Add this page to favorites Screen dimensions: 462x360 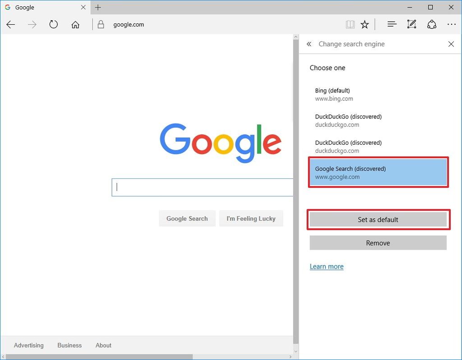pos(365,24)
